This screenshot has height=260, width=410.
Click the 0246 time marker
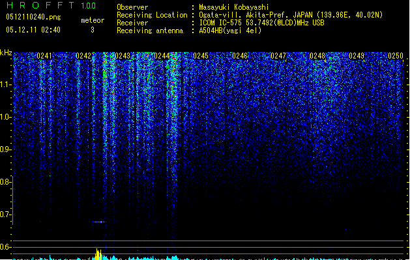click(x=240, y=56)
